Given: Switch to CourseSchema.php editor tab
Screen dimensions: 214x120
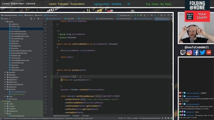Looking at the screenshot, I should pos(54,19).
